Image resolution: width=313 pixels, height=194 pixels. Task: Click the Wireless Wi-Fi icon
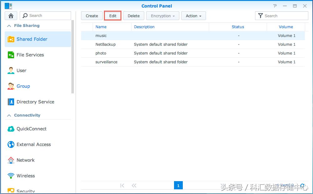point(11,176)
